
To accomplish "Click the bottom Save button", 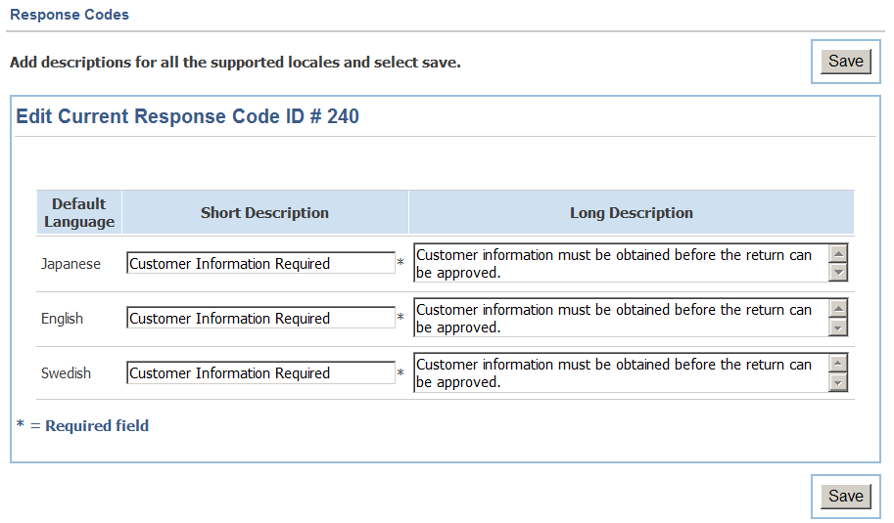I will [846, 497].
